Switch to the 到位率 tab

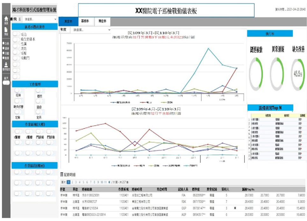pyautogui.click(x=103, y=21)
